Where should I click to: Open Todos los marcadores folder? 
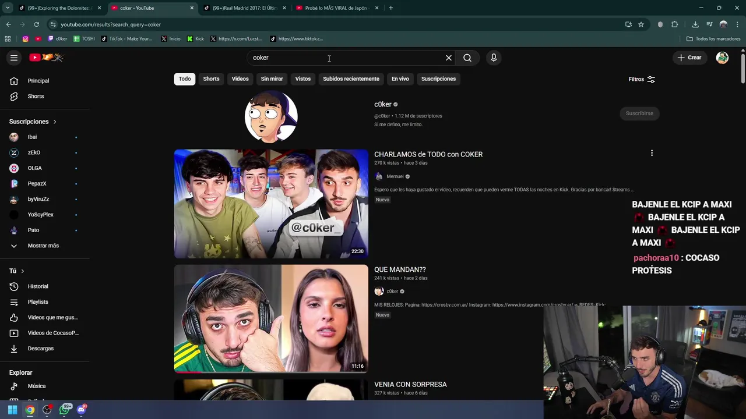(713, 39)
